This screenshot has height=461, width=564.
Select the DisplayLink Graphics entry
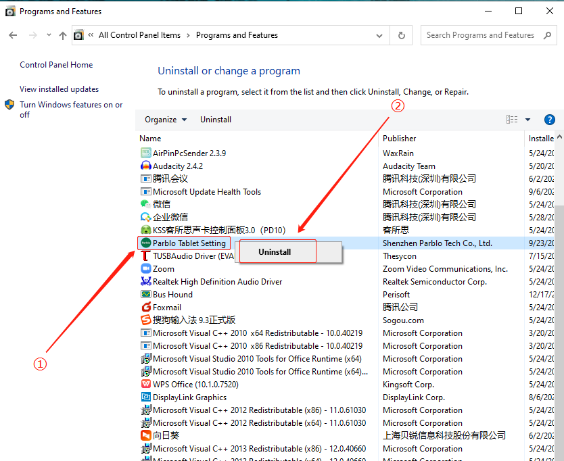click(x=189, y=397)
